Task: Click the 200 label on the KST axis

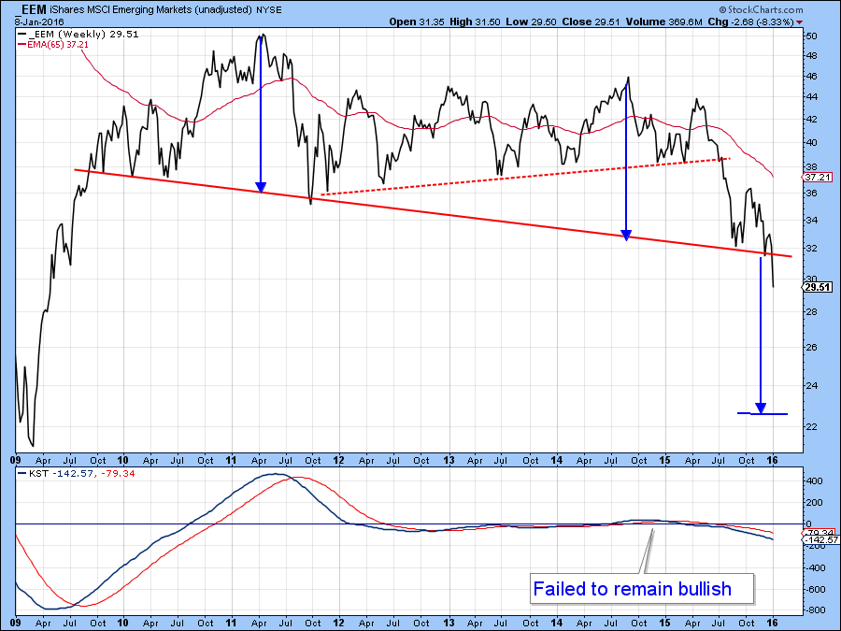Action: [x=814, y=503]
